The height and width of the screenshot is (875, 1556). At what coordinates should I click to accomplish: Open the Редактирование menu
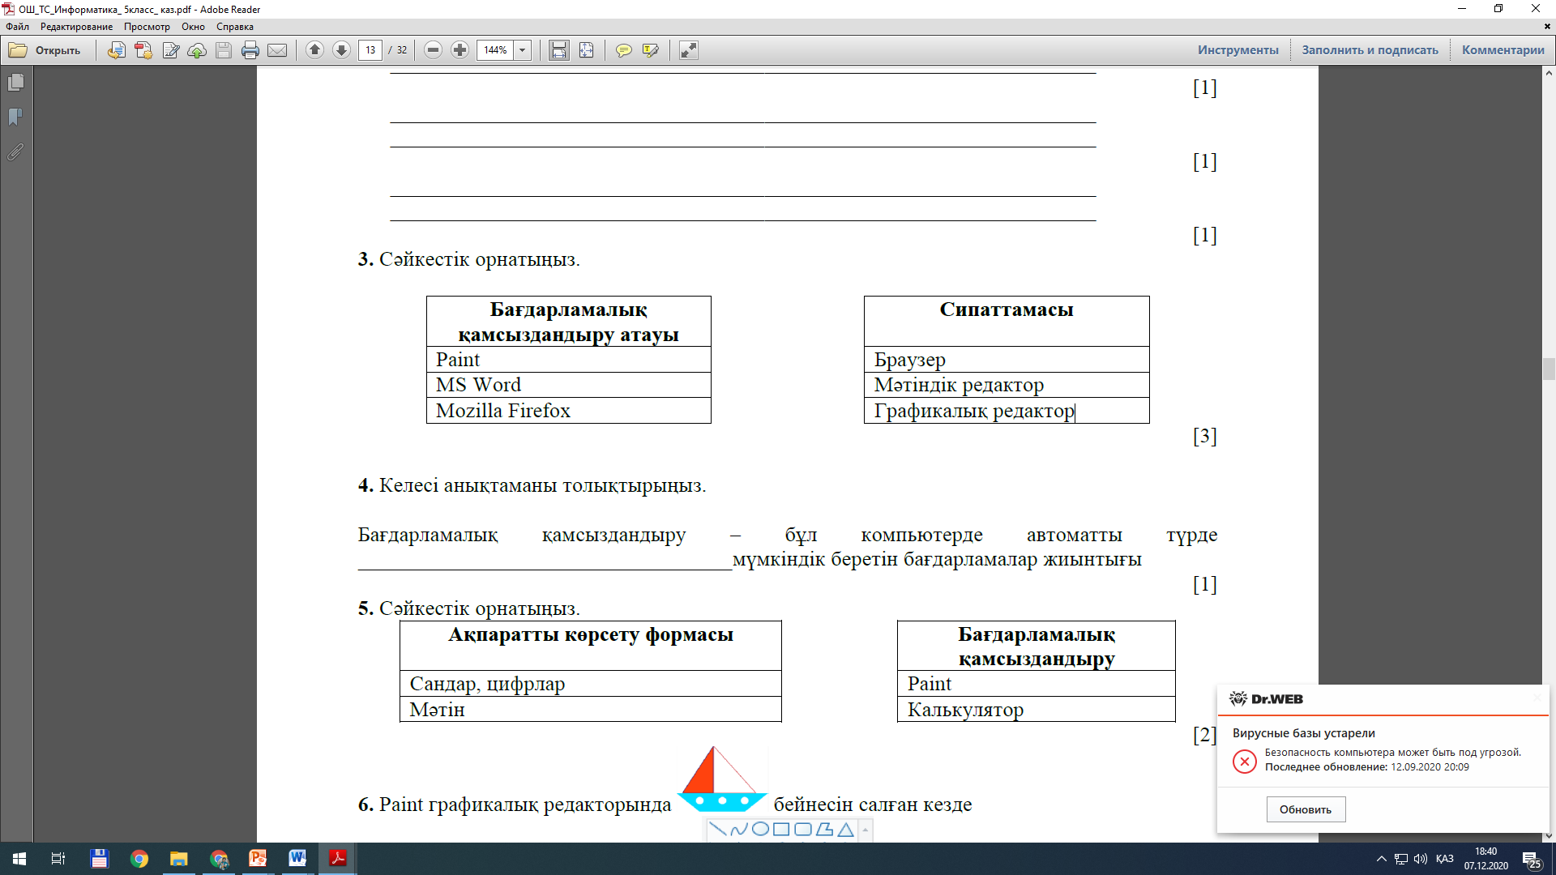pyautogui.click(x=76, y=27)
